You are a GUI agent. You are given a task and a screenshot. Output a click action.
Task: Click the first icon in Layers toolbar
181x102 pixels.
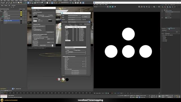coord(163,7)
